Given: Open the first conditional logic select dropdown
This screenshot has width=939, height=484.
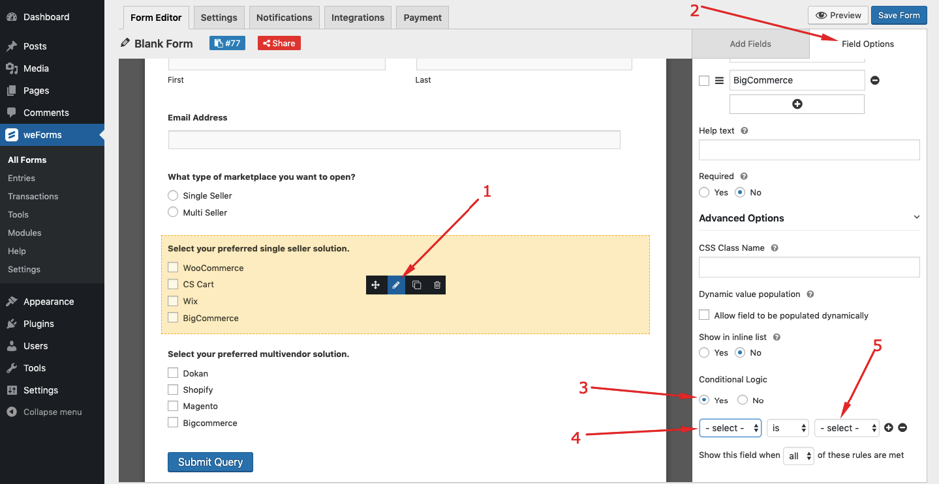Looking at the screenshot, I should 730,428.
